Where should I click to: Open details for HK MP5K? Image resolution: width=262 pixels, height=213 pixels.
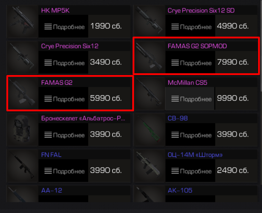[64, 27]
